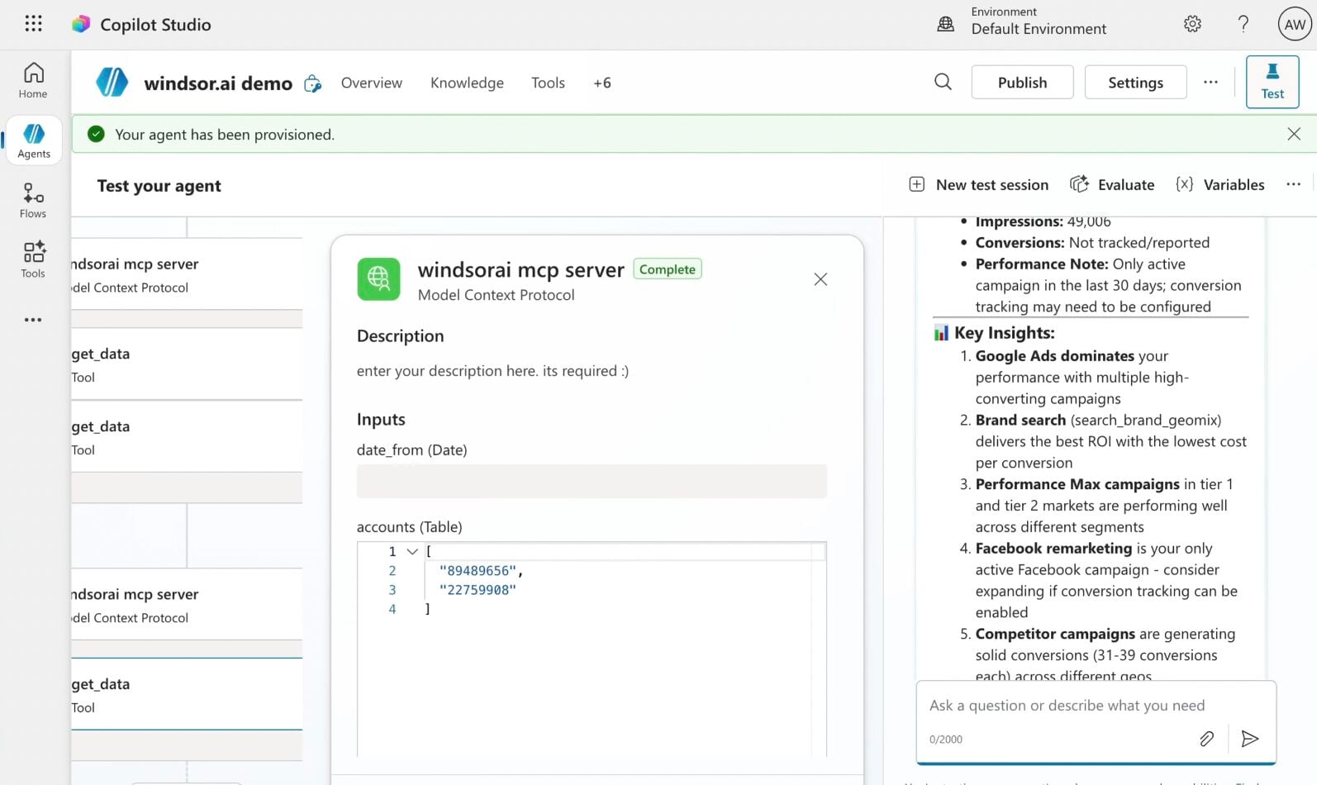Go to Home in the sidebar

pyautogui.click(x=33, y=80)
